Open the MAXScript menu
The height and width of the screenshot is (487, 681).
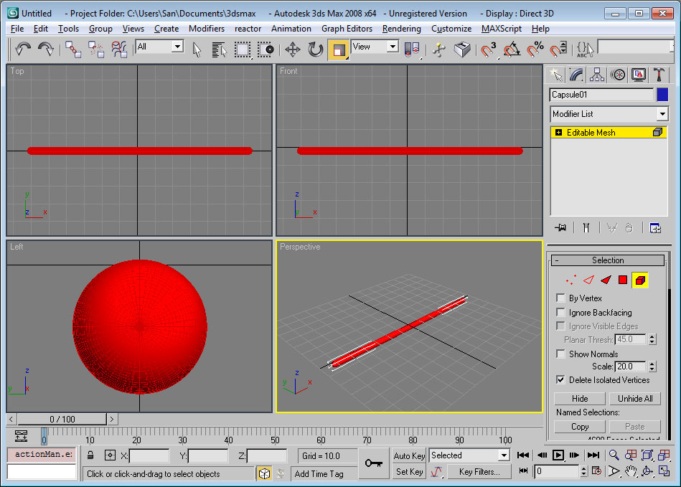pyautogui.click(x=502, y=29)
